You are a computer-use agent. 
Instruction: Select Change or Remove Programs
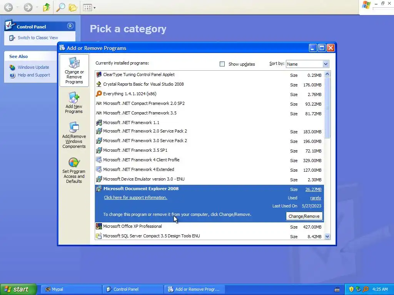74,71
